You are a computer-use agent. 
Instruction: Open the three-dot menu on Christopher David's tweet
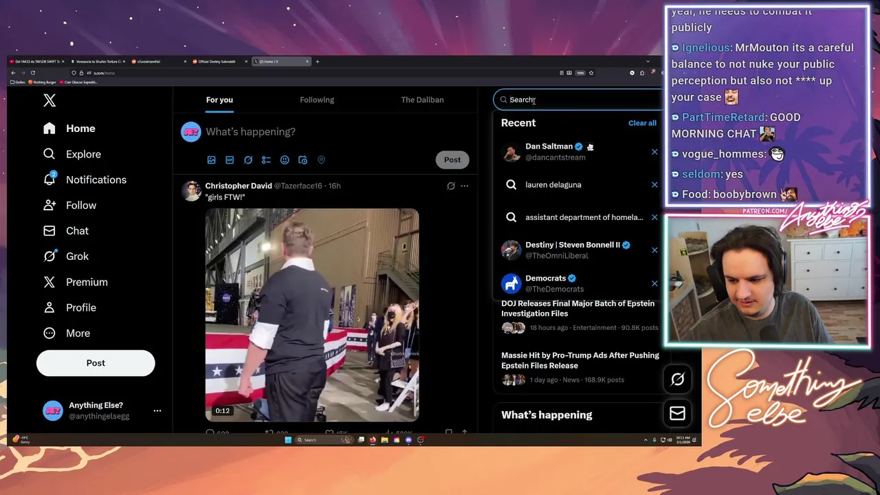[x=465, y=186]
